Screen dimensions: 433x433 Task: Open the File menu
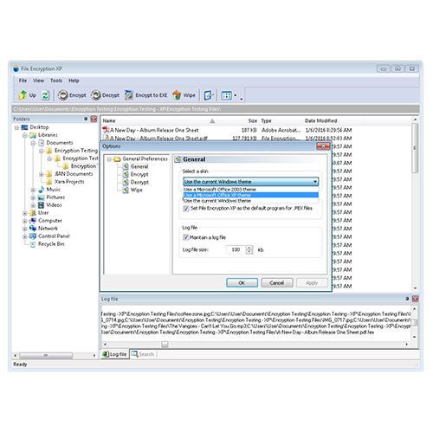23,81
